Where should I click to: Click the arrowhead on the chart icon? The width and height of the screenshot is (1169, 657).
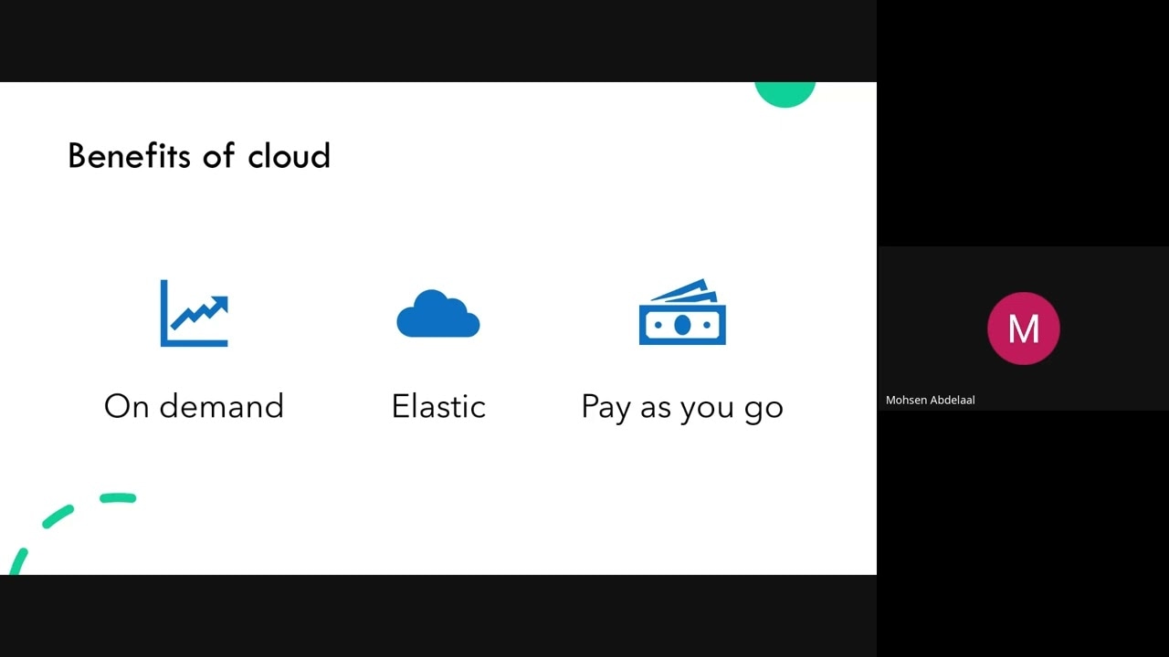[220, 302]
